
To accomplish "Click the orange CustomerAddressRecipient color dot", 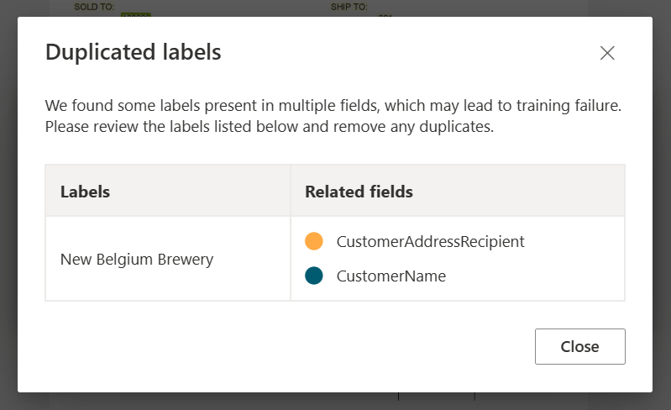I will tap(314, 241).
